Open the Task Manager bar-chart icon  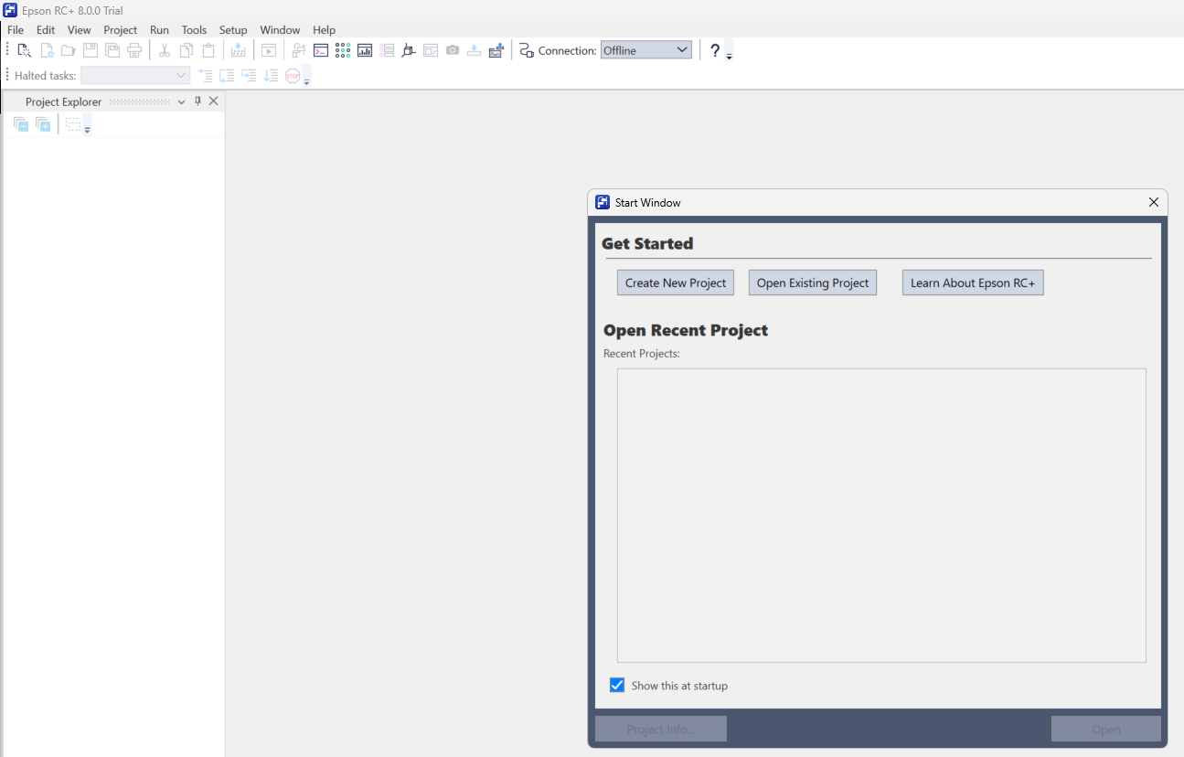(365, 50)
